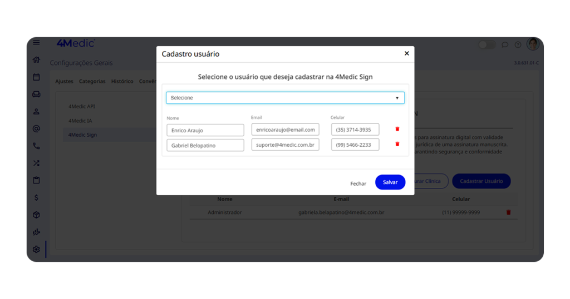Open the chat bubble icon in header
Image resolution: width=570 pixels, height=299 pixels.
[x=505, y=44]
